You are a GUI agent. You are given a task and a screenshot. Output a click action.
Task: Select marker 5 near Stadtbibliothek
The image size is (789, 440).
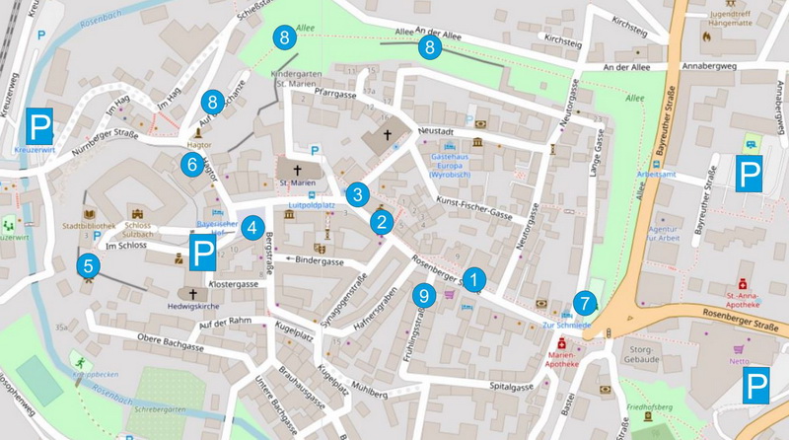[89, 265]
